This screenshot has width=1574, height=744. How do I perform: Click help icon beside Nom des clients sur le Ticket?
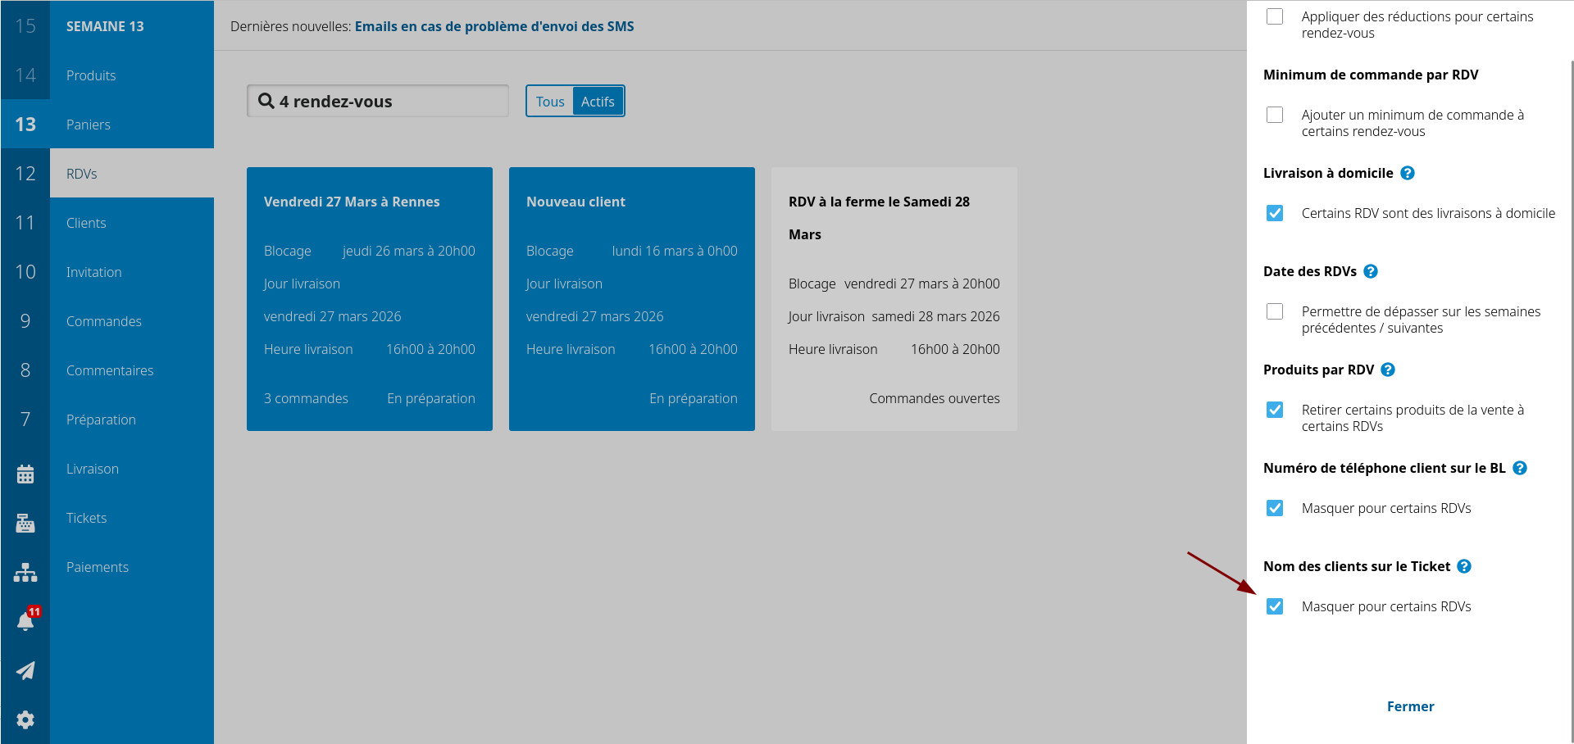(x=1463, y=566)
